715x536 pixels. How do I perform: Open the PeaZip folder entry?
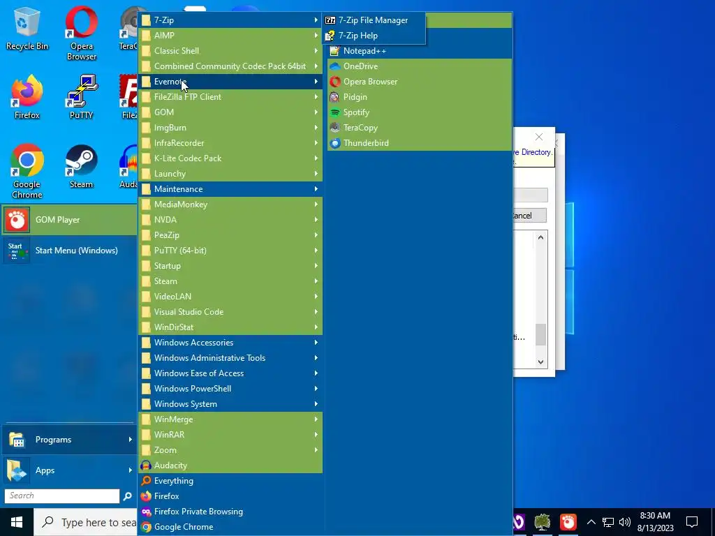[x=230, y=235]
